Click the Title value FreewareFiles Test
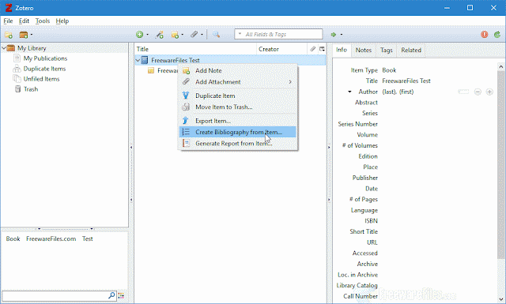The width and height of the screenshot is (506, 304). (x=406, y=81)
